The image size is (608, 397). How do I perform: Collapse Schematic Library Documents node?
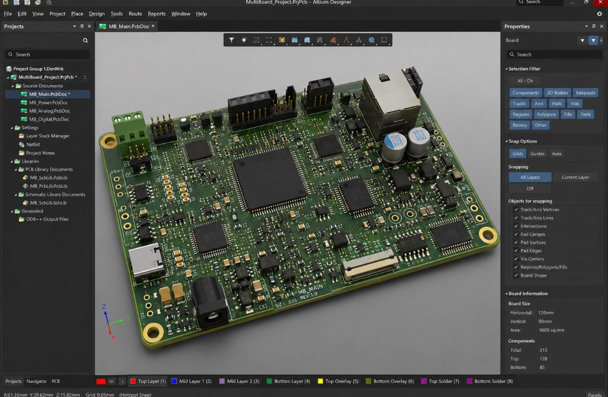click(x=16, y=194)
